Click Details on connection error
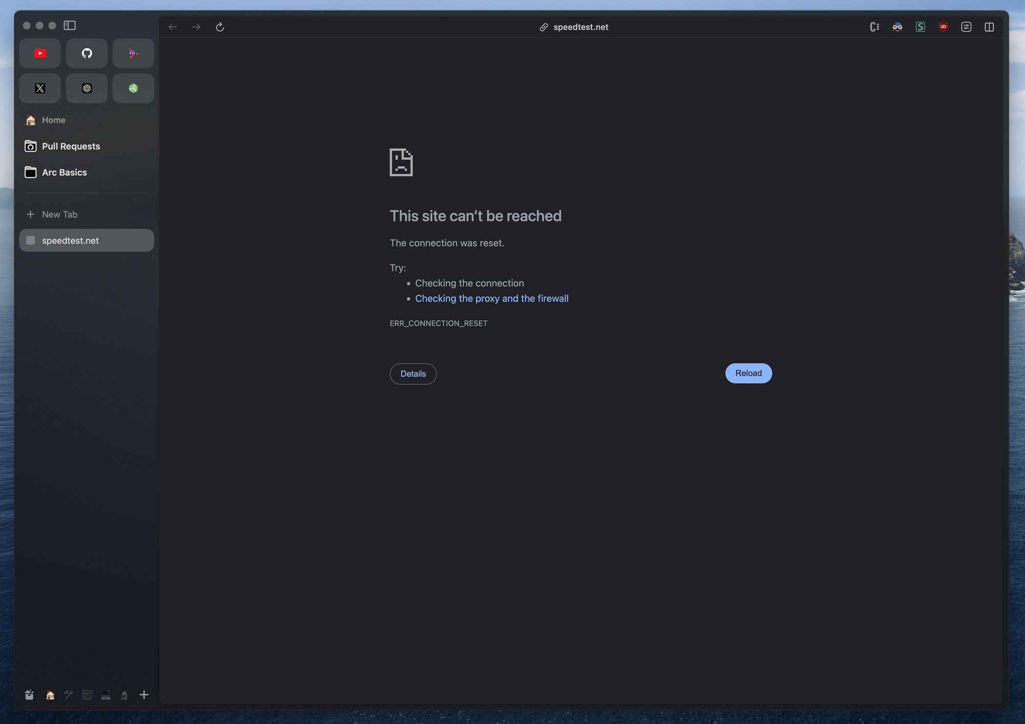1025x724 pixels. 413,373
